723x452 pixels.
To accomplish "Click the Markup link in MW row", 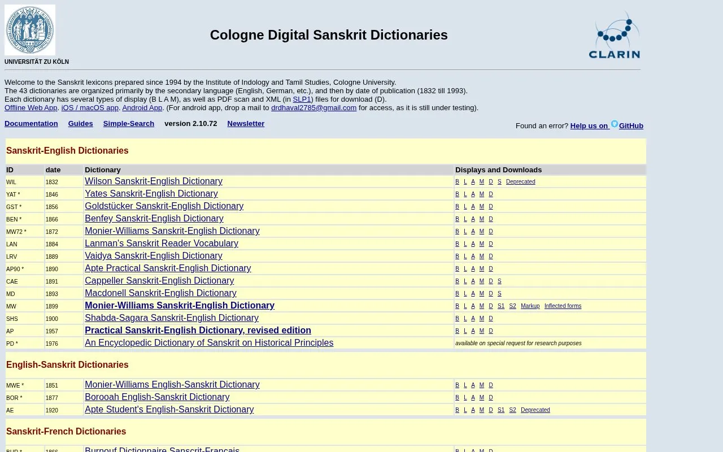I will click(530, 306).
